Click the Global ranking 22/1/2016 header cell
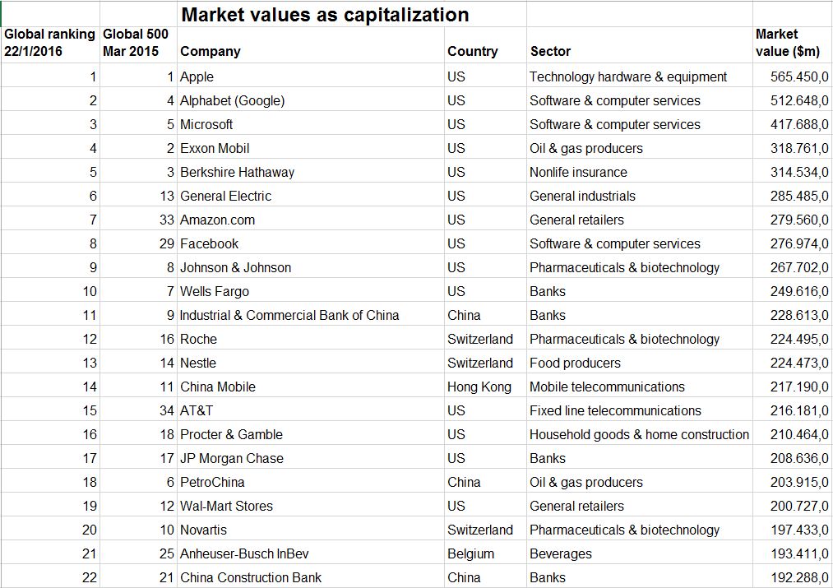This screenshot has height=588, width=833. [x=50, y=45]
